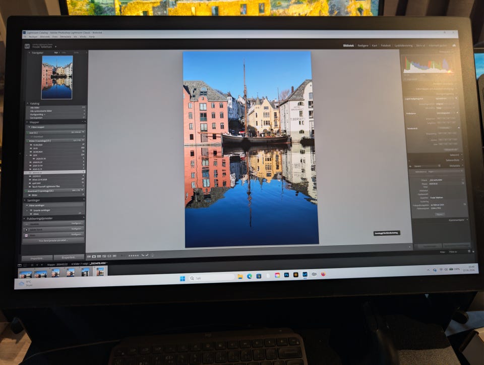484x365 pixels.
Task: Expand the Kommentarer panel
Action: coord(467,220)
